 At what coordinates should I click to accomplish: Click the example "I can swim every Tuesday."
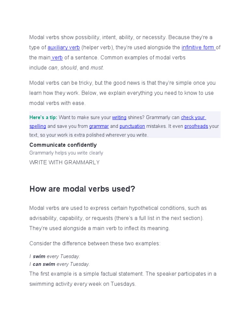60,264
